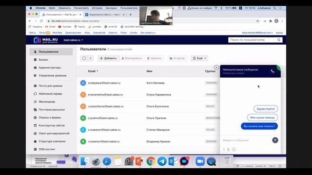Screen dimensions: 312x175
Task: Click the search magnifier icon
Action: 279,40
